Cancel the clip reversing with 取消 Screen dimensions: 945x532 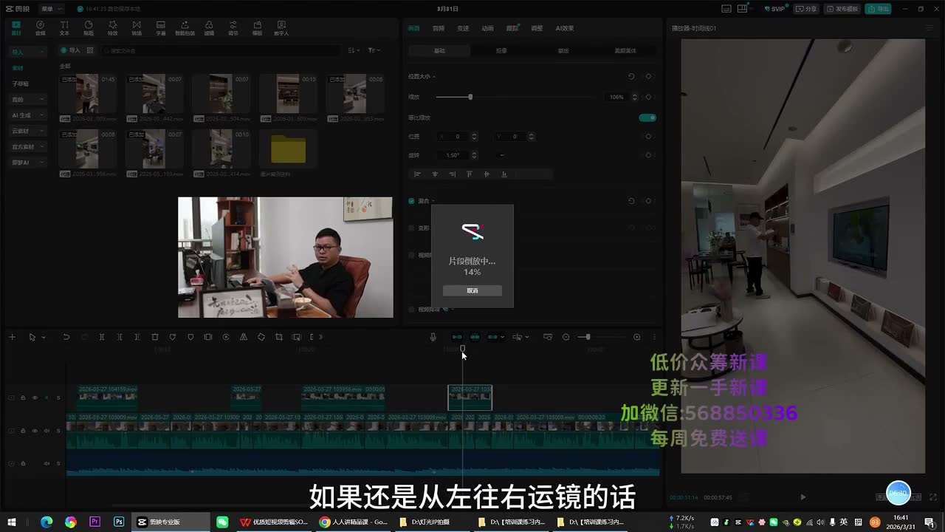click(472, 290)
